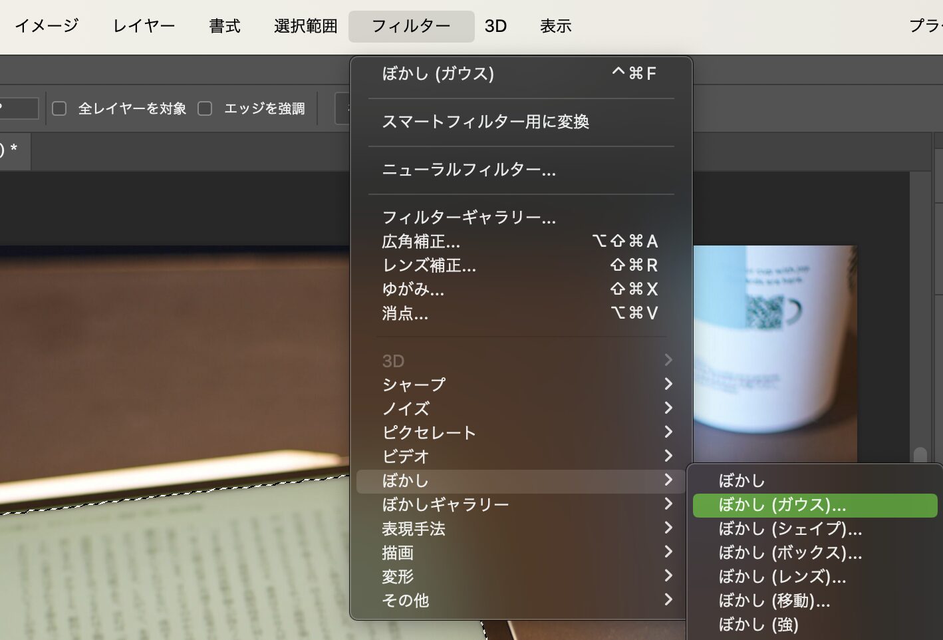The width and height of the screenshot is (943, 640).
Task: Expand the 表現手法 submenu
Action: coord(521,529)
